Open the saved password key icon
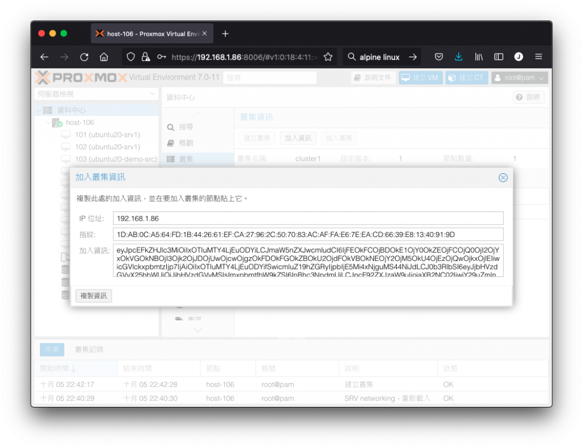This screenshot has height=448, width=583. click(161, 57)
